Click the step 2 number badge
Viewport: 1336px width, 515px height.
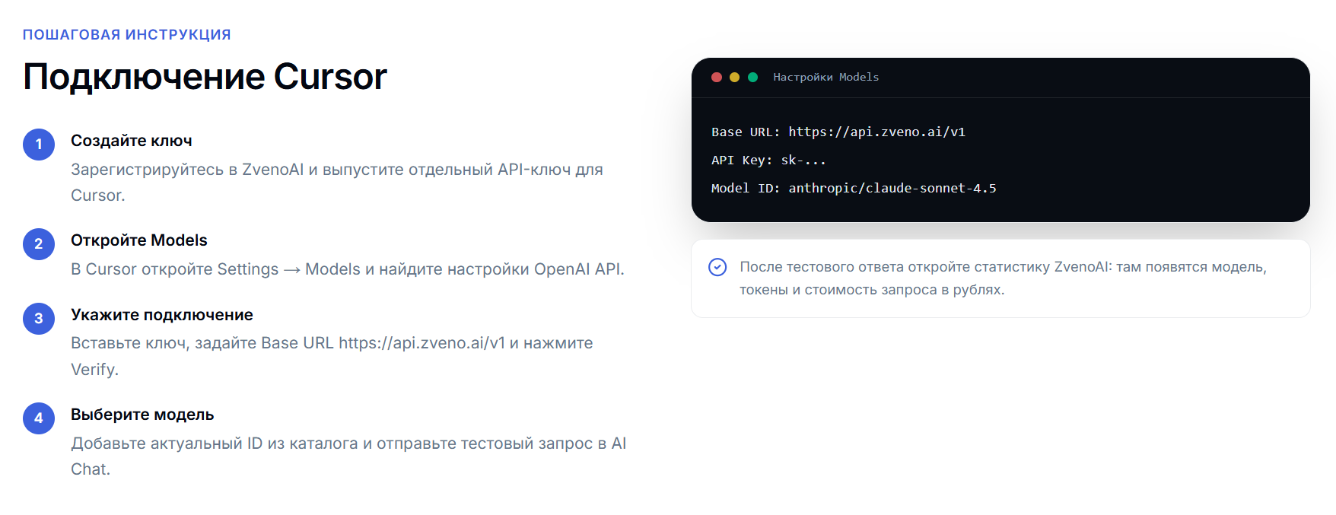pyautogui.click(x=39, y=244)
